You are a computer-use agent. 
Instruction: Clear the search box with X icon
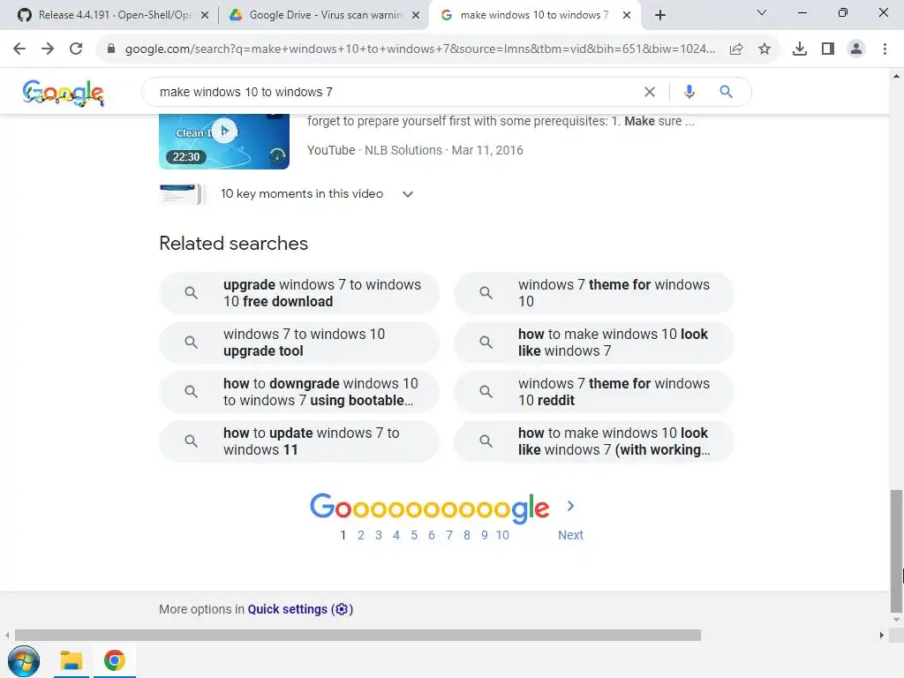click(x=649, y=92)
